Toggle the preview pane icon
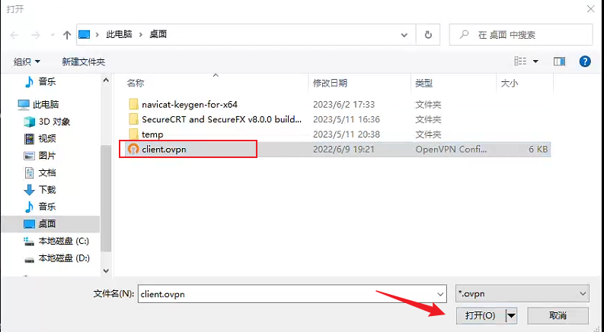The height and width of the screenshot is (332, 604). (x=560, y=61)
